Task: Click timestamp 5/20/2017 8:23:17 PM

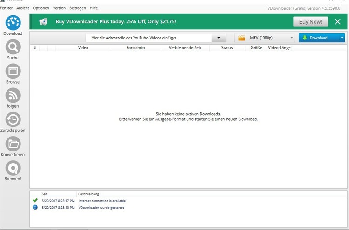Action: [x=58, y=201]
